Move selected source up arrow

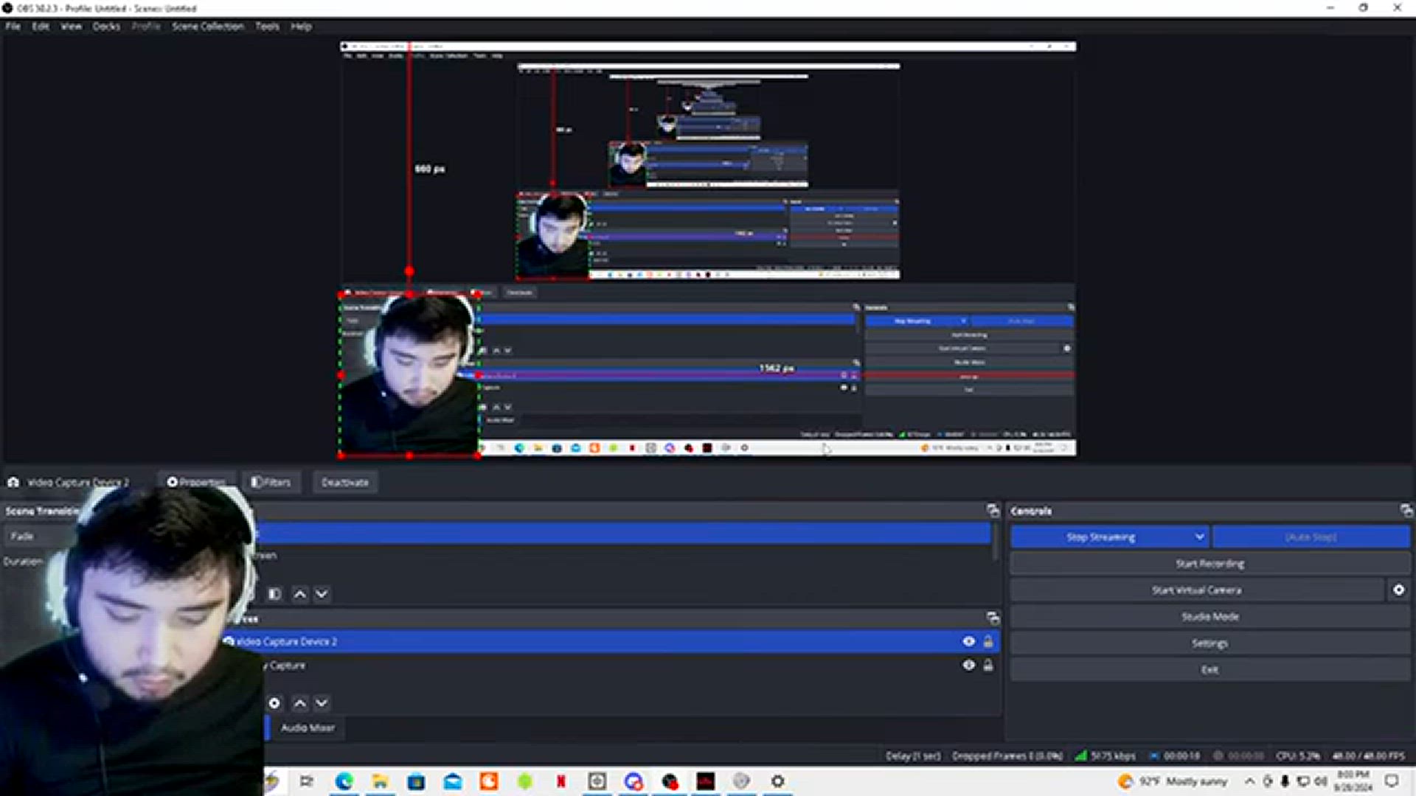coord(299,703)
